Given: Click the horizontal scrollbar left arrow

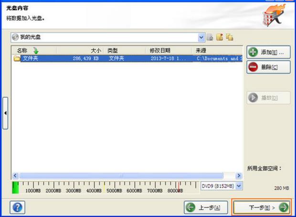Looking at the screenshot, I should (x=14, y=175).
